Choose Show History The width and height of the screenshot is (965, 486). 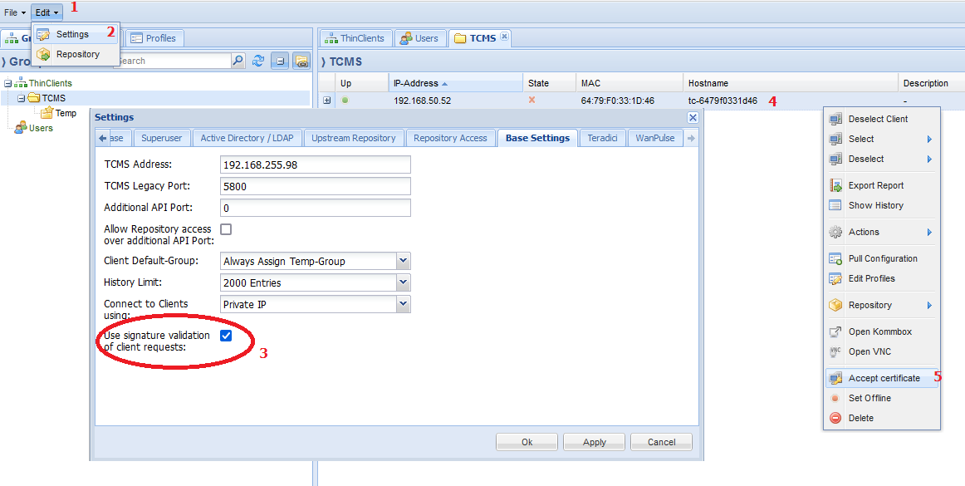point(881,205)
